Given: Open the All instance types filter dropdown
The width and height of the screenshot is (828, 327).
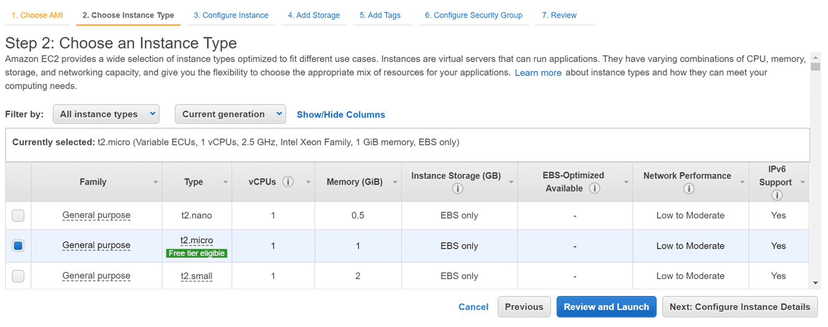Looking at the screenshot, I should tap(106, 114).
